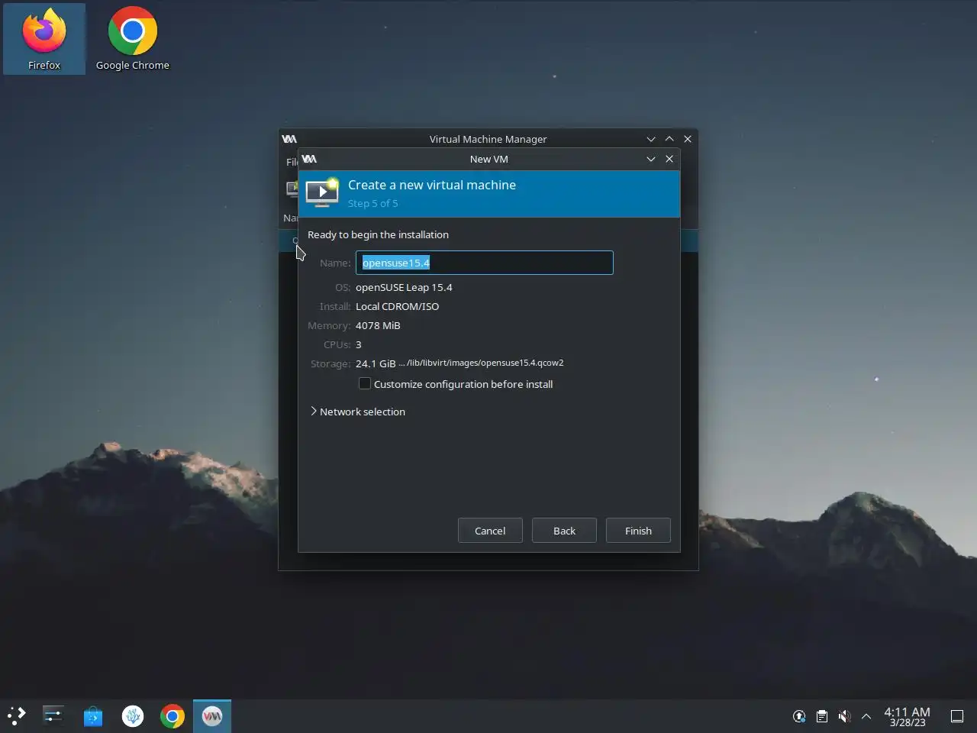Click the 24.1 GiB storage size
Image resolution: width=977 pixels, height=733 pixels.
point(376,363)
